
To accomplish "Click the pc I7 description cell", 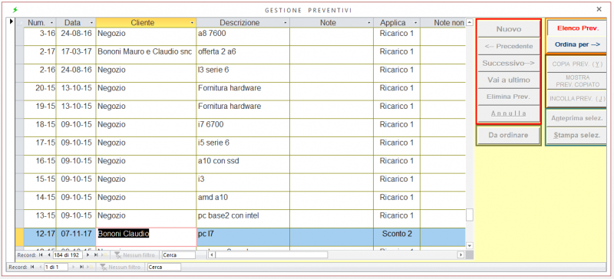I will click(243, 237).
